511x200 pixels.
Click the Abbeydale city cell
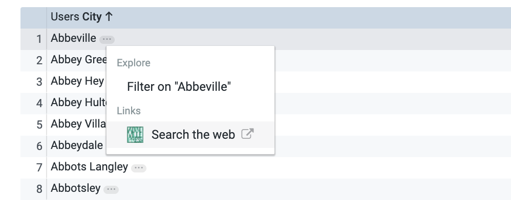[77, 145]
